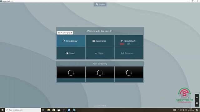The image size is (200, 112).
Task: Click the Type here to search box
Action: pos(23,110)
